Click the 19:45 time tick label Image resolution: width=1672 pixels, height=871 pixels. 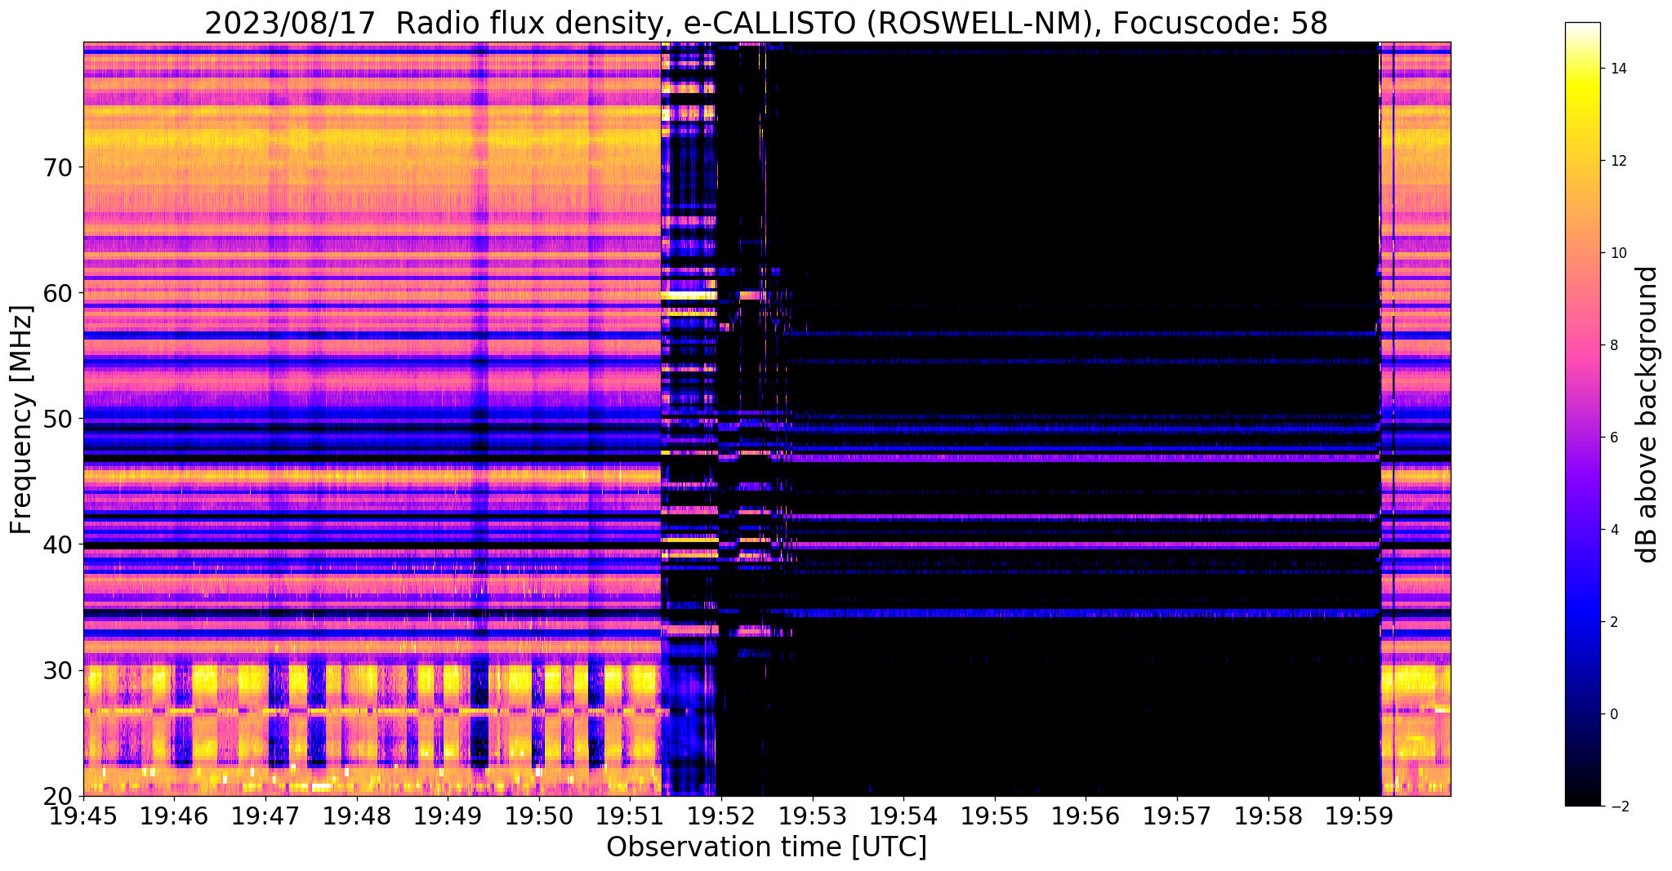[83, 815]
